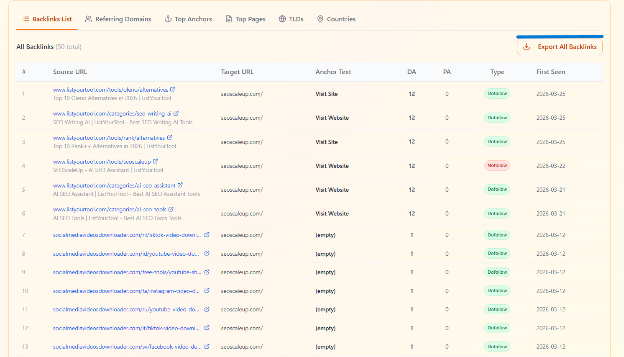Click the anchor icon next to Top Anchors
The height and width of the screenshot is (357, 624).
click(x=167, y=19)
